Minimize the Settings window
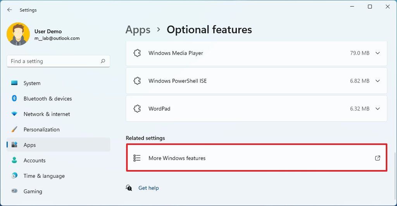The image size is (397, 206). 352,7
